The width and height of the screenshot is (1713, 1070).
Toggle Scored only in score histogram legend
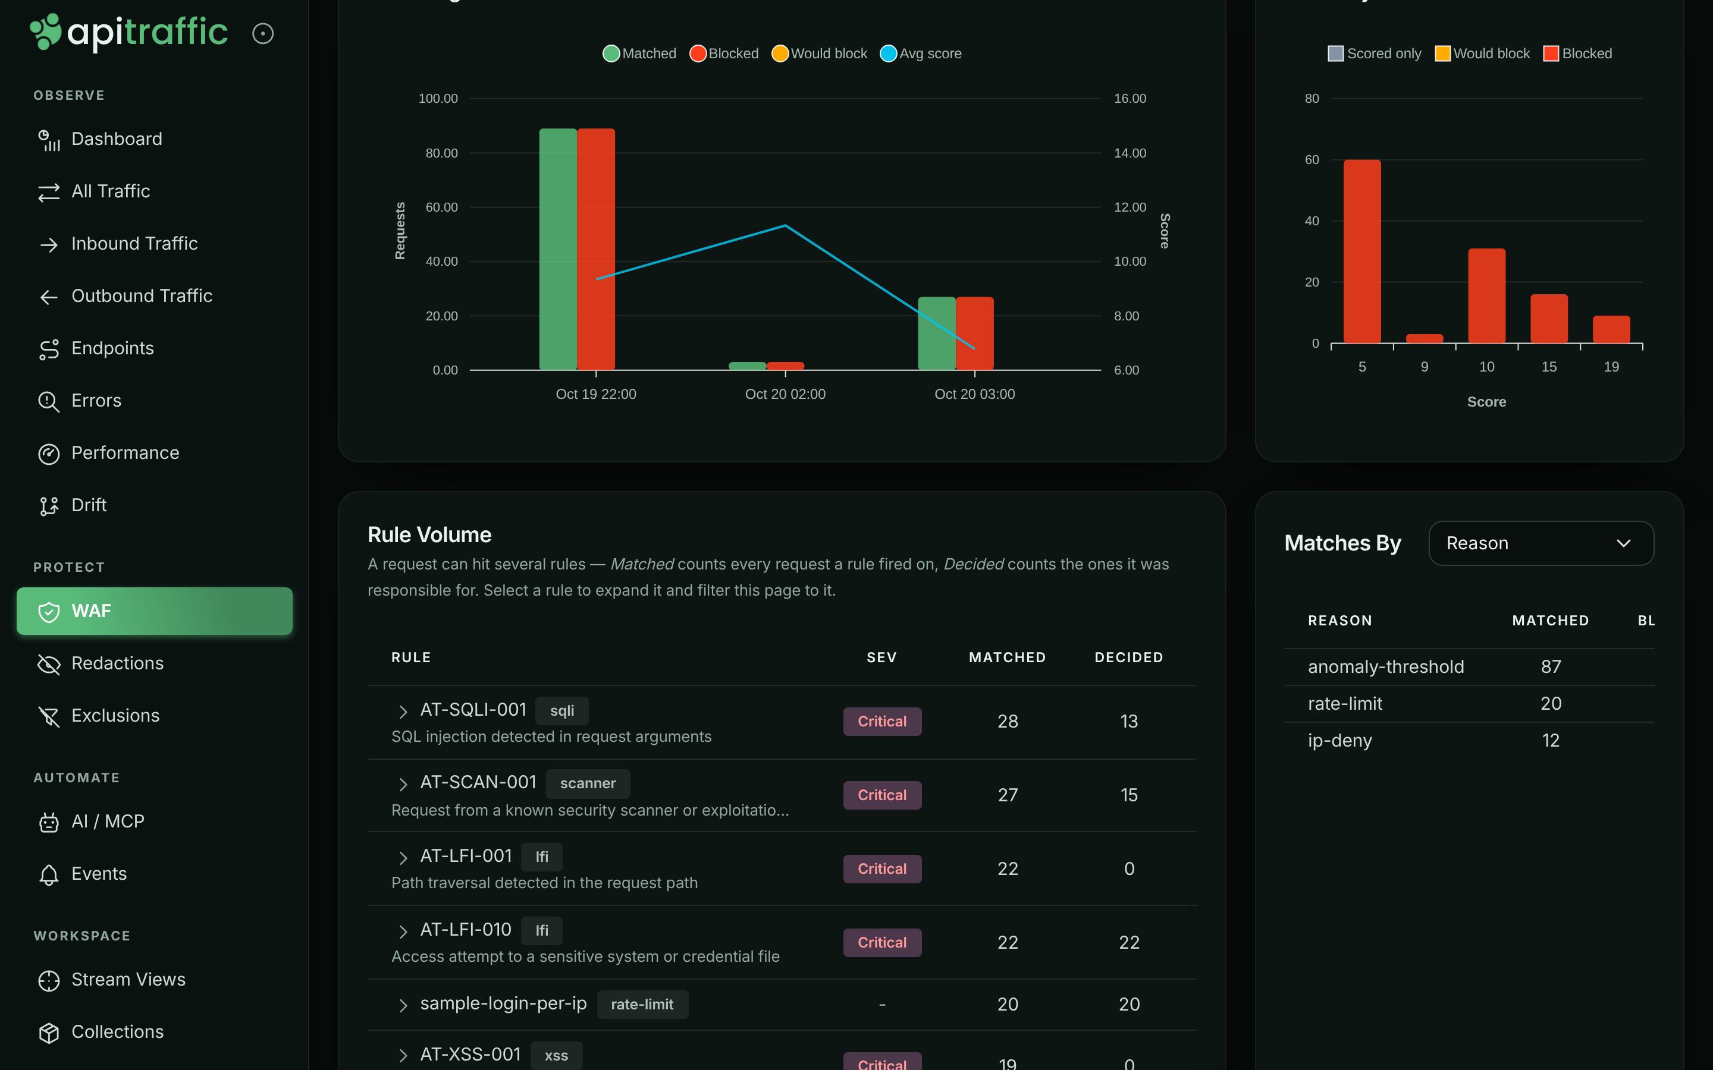[x=1374, y=53]
